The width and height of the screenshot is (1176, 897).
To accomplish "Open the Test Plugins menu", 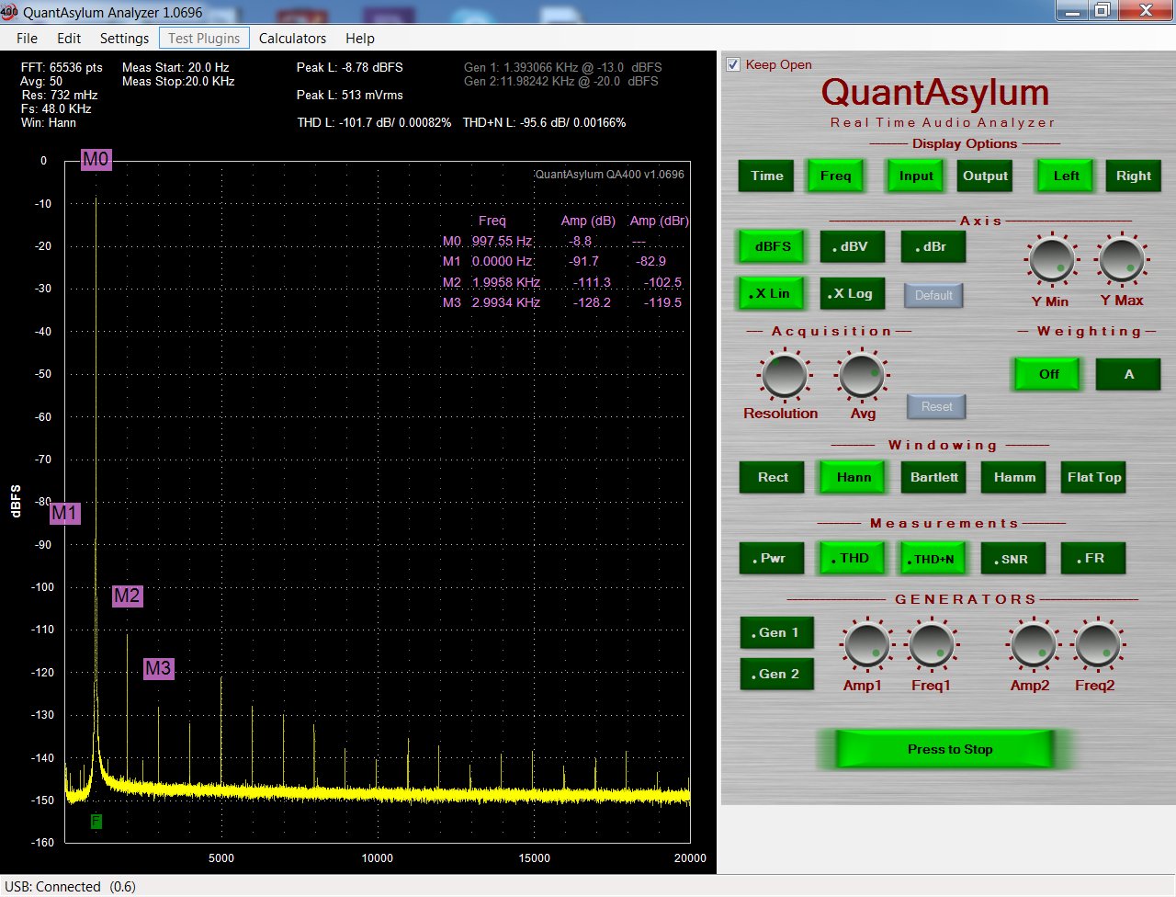I will coord(204,38).
